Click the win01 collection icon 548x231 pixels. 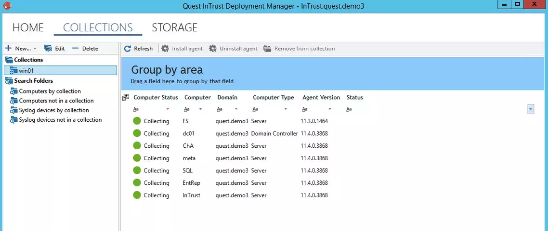[x=13, y=71]
